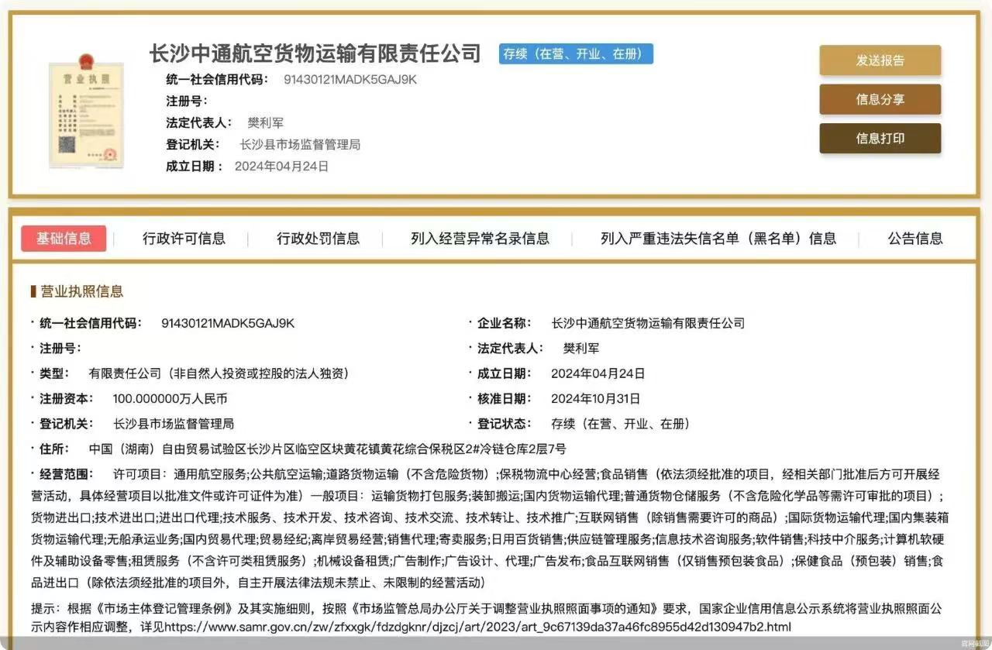Select the 基础信息 tab
The image size is (992, 650).
[x=64, y=239]
